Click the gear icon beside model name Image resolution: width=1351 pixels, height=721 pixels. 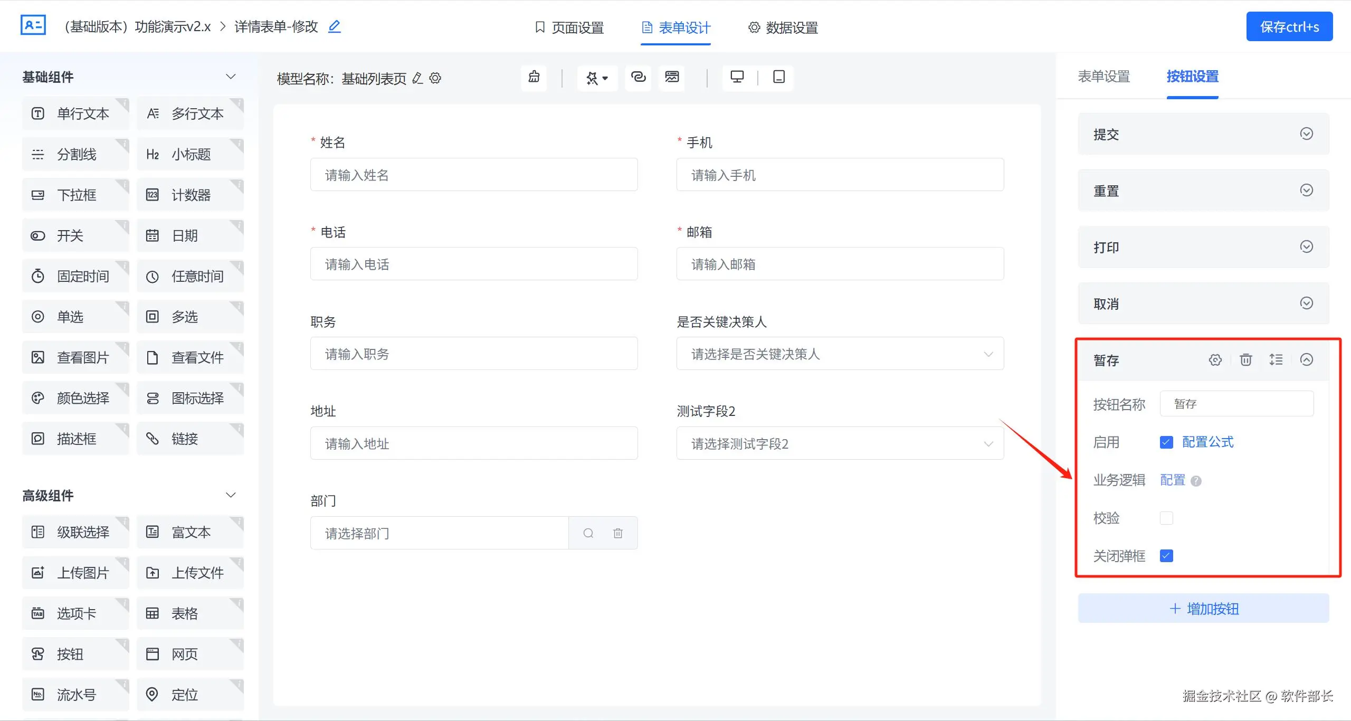(435, 78)
